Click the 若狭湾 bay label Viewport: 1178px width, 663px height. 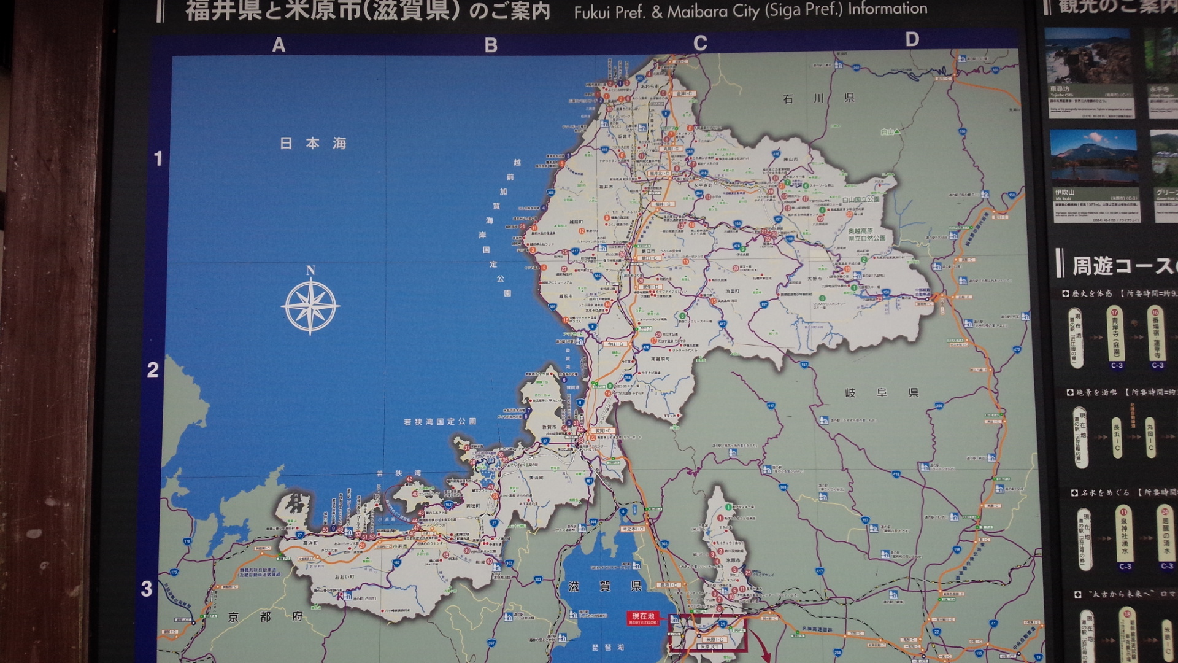(x=399, y=473)
